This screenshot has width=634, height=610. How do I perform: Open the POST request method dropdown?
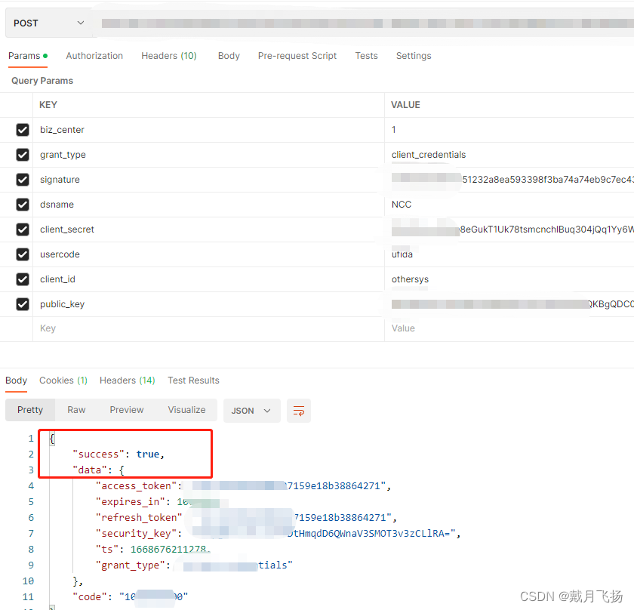[x=48, y=22]
